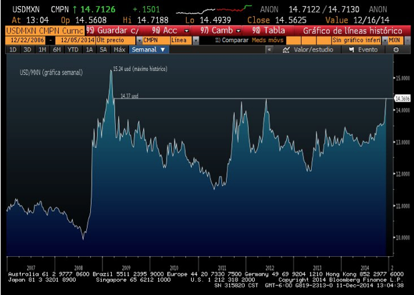Click the USDMXN CMPN Curncy security field
414x295 pixels.
tap(45, 31)
